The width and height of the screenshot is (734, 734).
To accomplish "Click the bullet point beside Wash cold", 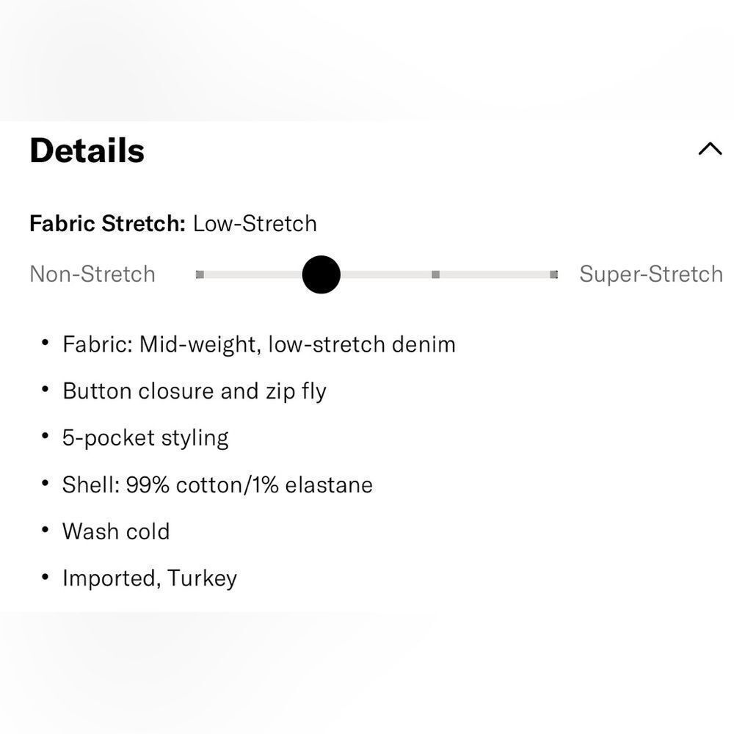I will coord(46,530).
